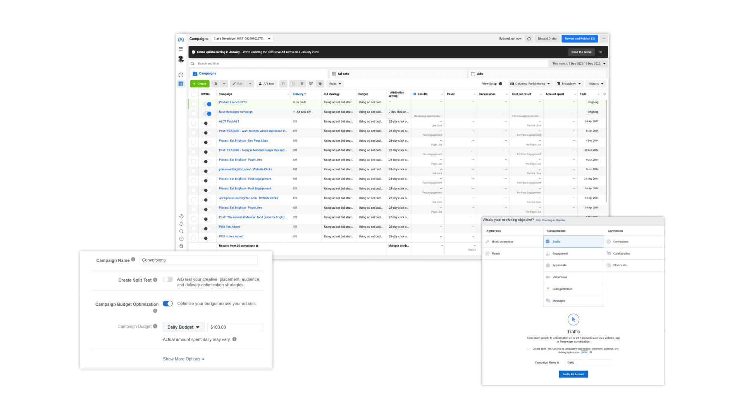Toggle the Create Split Test switch
Viewport: 744px width, 419px height.
pyautogui.click(x=168, y=279)
